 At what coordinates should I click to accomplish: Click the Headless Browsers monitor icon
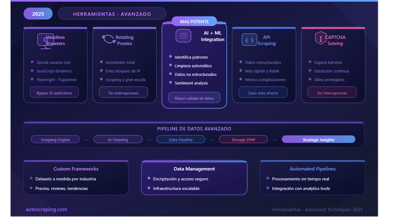tap(46, 41)
